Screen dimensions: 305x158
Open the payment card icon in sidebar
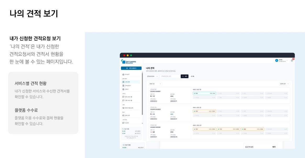tap(123, 115)
